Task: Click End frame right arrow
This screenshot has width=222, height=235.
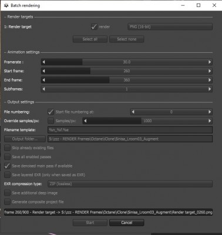Action: click(x=210, y=80)
